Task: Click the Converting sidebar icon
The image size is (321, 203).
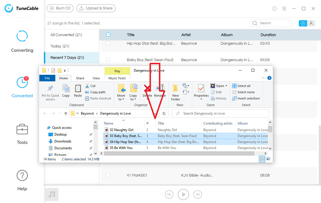Action: pyautogui.click(x=22, y=36)
